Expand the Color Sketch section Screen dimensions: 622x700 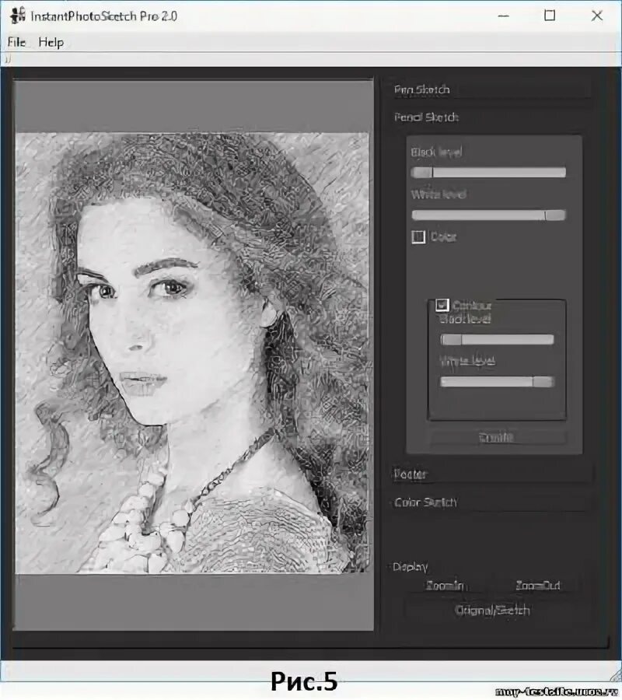click(x=491, y=502)
